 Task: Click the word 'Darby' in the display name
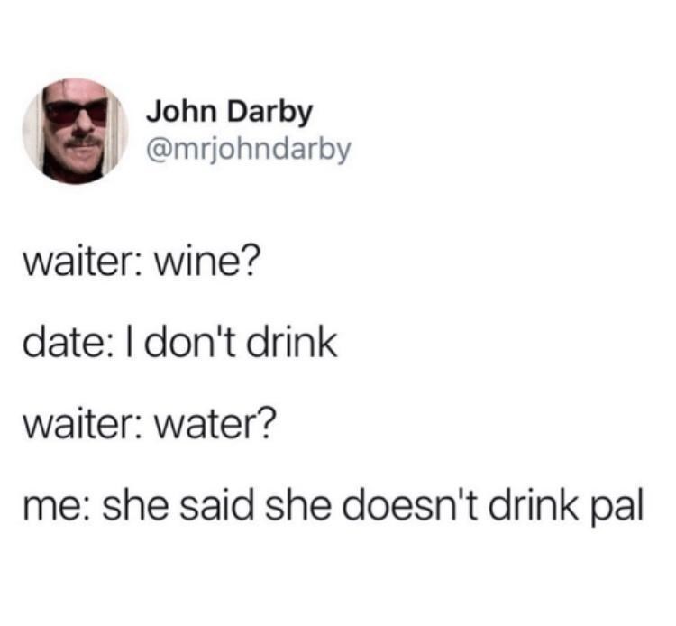coord(269,114)
